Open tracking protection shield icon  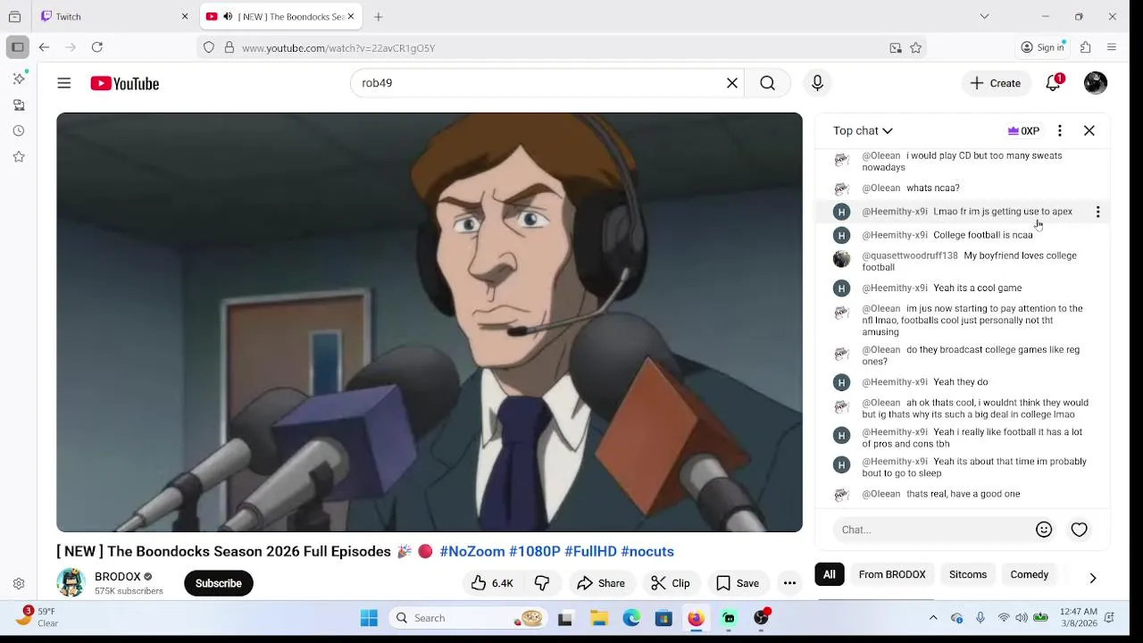click(x=209, y=47)
